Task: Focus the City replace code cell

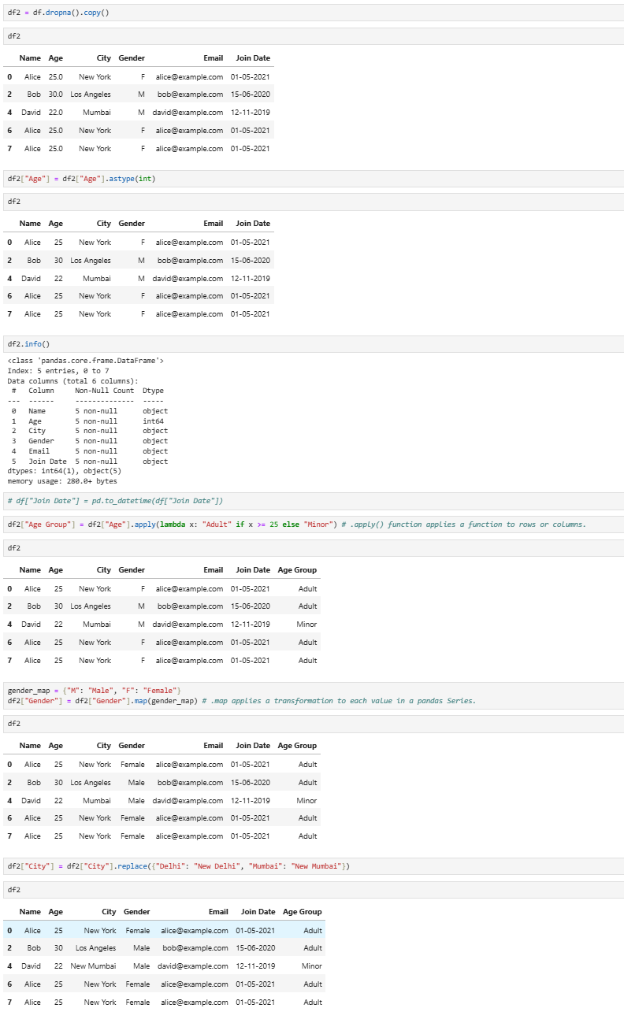Action: [x=178, y=866]
